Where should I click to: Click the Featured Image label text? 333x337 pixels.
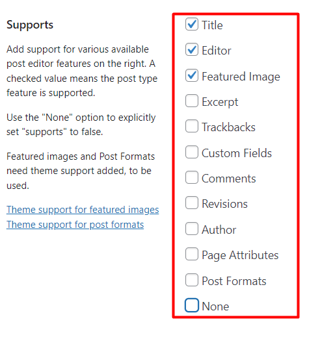point(241,77)
